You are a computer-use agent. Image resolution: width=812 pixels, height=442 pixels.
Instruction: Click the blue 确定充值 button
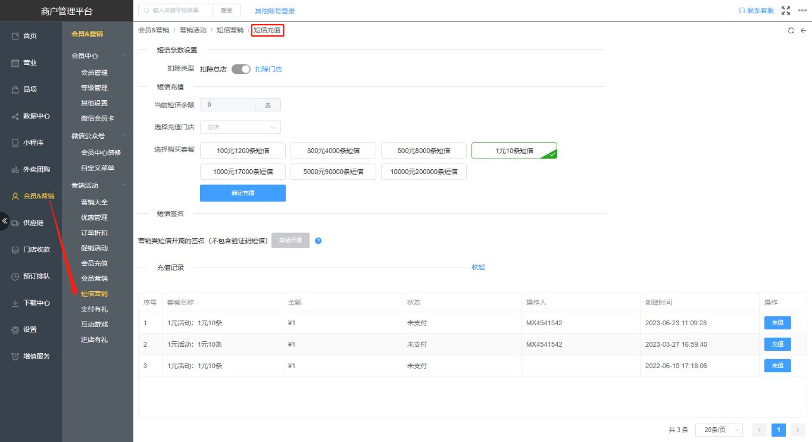(x=243, y=193)
